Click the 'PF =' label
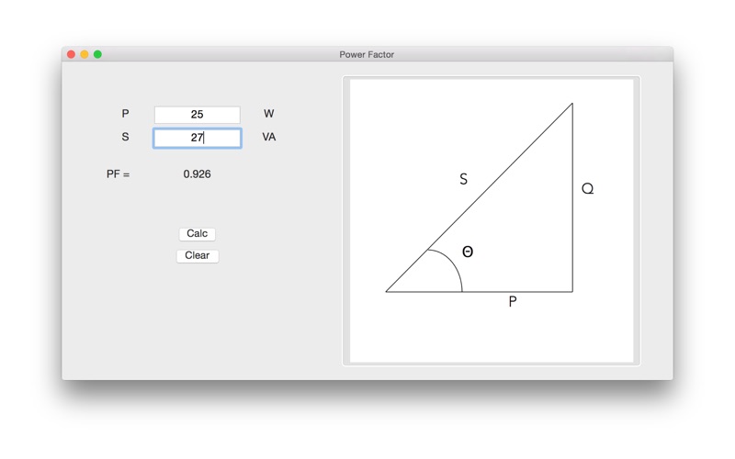Image resolution: width=735 pixels, height=459 pixels. tap(119, 174)
